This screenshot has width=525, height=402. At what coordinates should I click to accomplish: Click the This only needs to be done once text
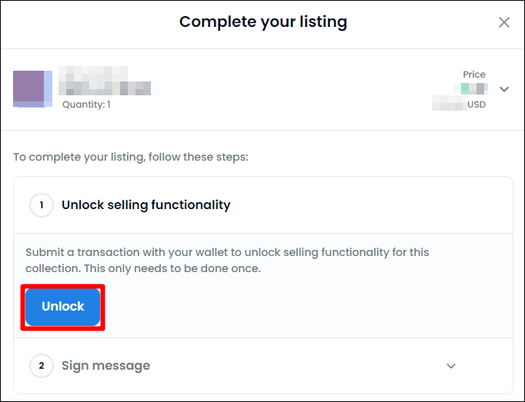172,268
